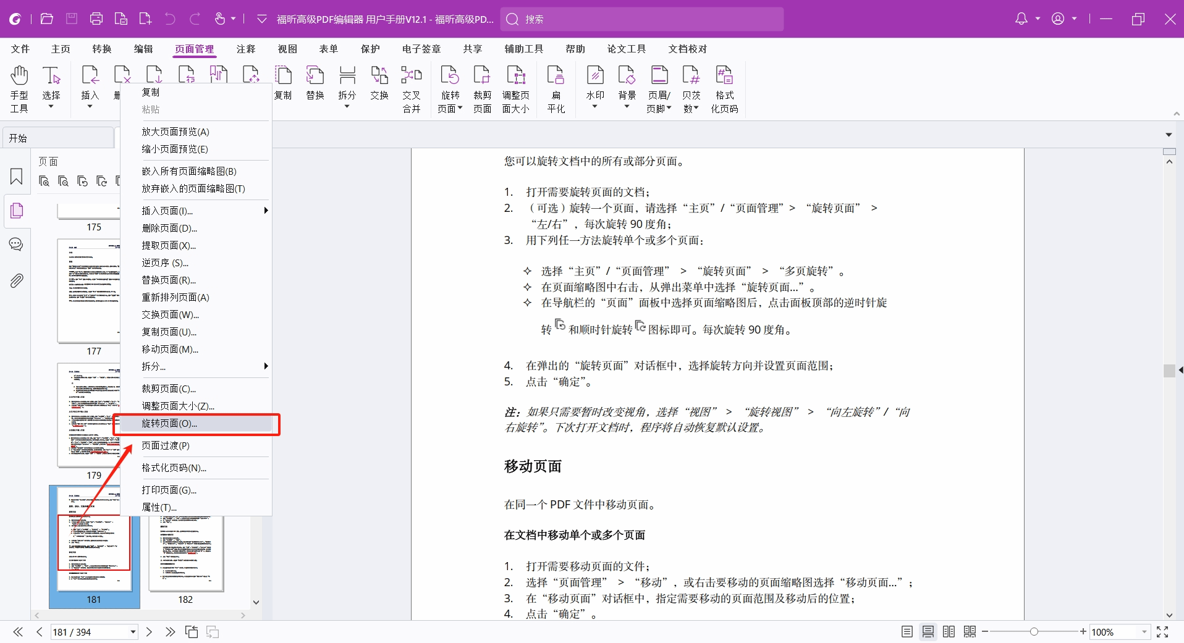Open the Bookmarks panel from sidebar
1184x643 pixels.
(17, 177)
